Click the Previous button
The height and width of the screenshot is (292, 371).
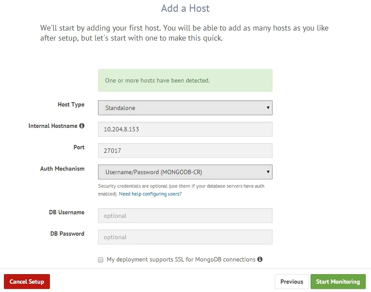[x=291, y=282]
